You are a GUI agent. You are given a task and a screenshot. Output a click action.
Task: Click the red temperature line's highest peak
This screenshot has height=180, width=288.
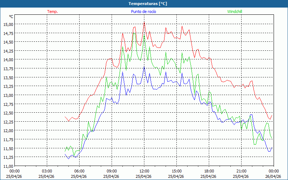(144, 22)
